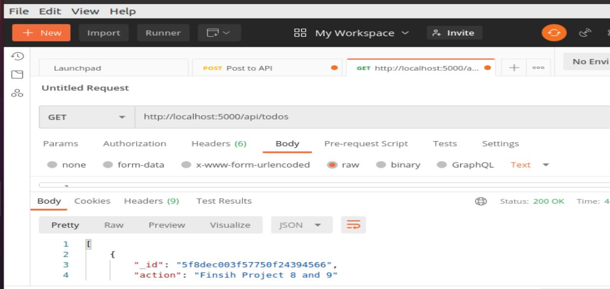Open the Help menu

tap(123, 11)
